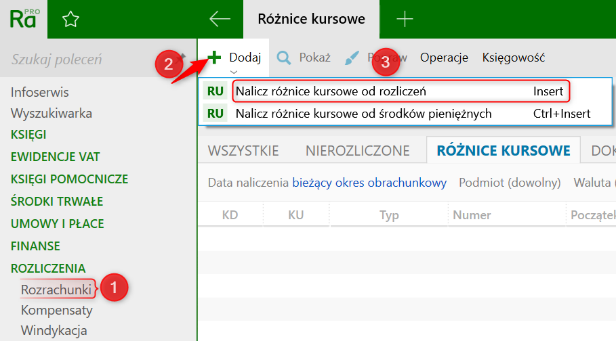Open the NIEROZLICZONE tab
This screenshot has height=341, width=616.
pos(358,151)
